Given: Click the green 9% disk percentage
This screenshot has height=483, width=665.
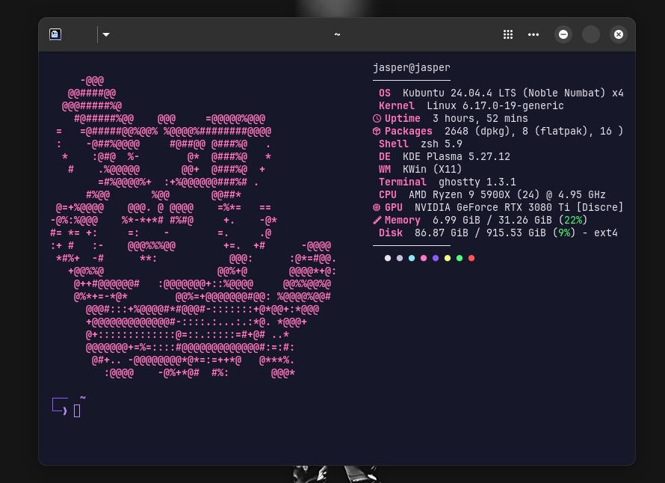Looking at the screenshot, I should tap(564, 233).
